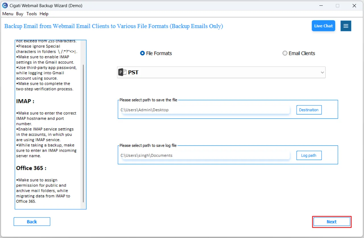The width and height of the screenshot is (364, 238).
Task: Open the Help menu
Action: coord(44,14)
